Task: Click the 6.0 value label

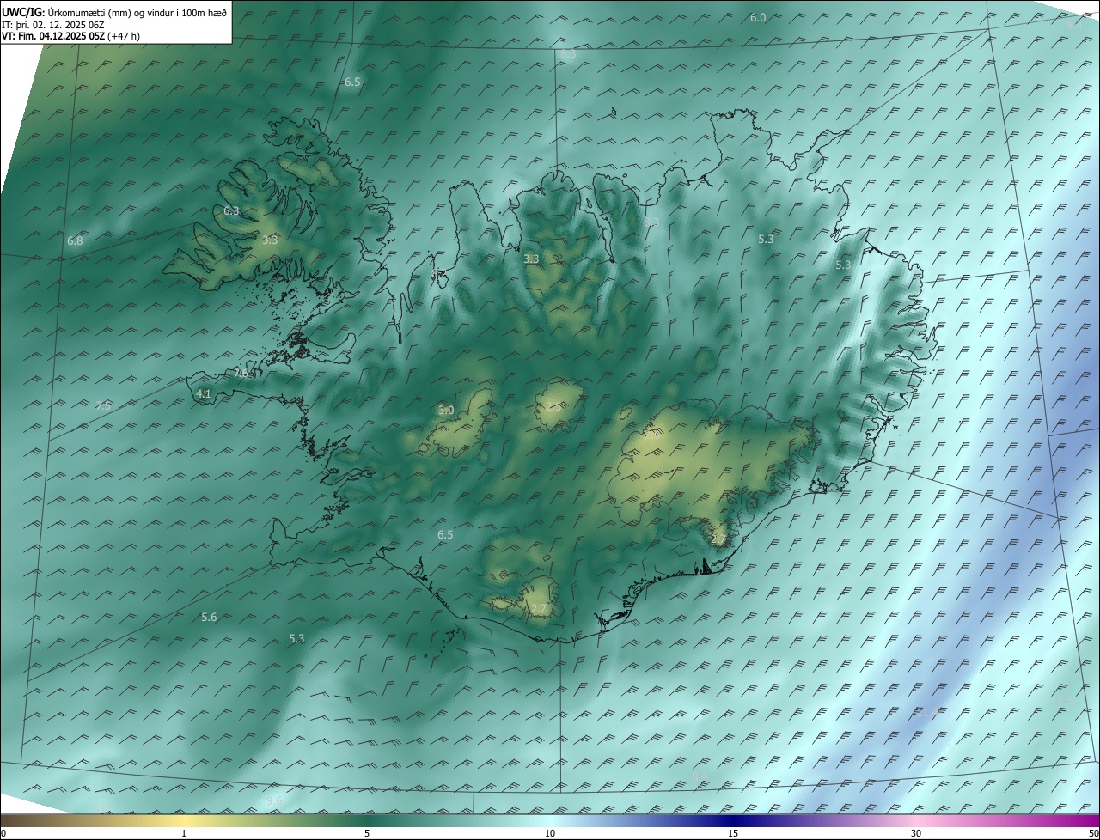Action: pos(758,18)
